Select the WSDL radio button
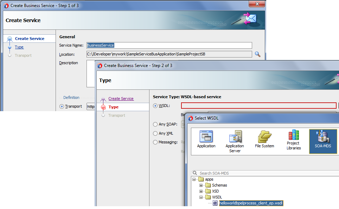The image size is (339, 209). [x=155, y=106]
